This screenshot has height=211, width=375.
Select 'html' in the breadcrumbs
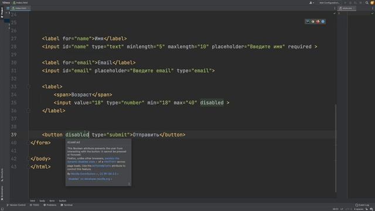click(33, 200)
